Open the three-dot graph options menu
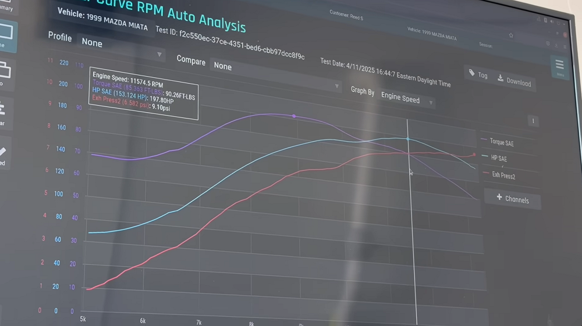This screenshot has width=582, height=326. (x=533, y=121)
